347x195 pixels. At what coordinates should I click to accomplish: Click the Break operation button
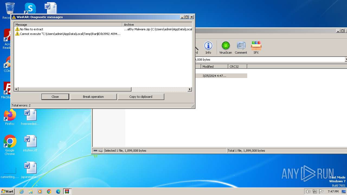tap(93, 97)
